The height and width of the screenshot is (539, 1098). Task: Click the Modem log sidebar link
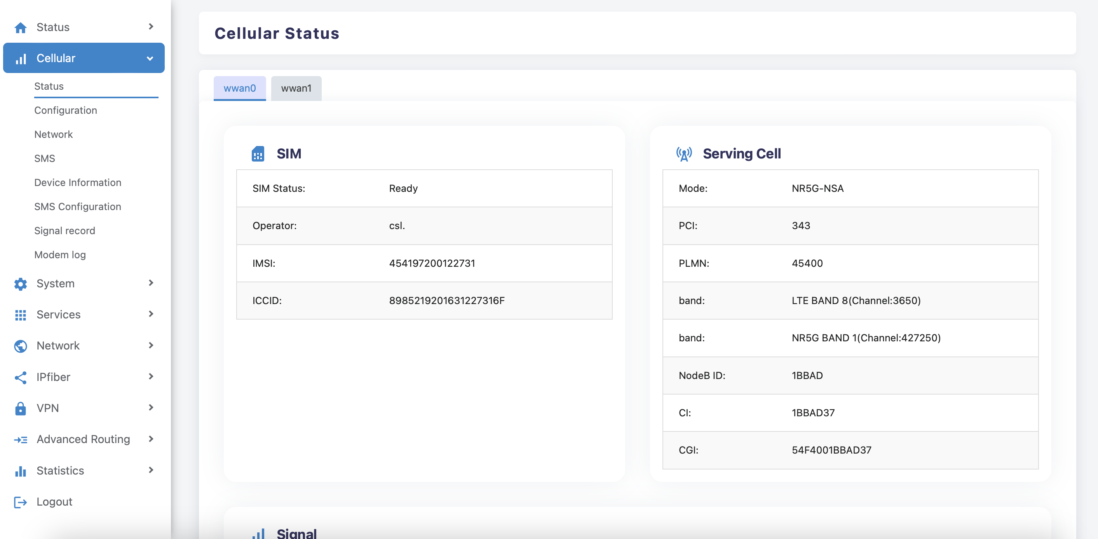coord(60,254)
